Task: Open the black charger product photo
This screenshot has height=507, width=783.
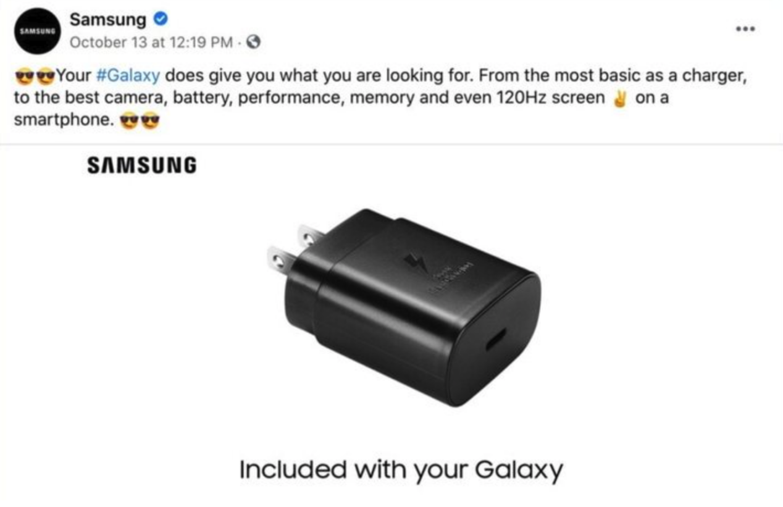Action: click(404, 307)
